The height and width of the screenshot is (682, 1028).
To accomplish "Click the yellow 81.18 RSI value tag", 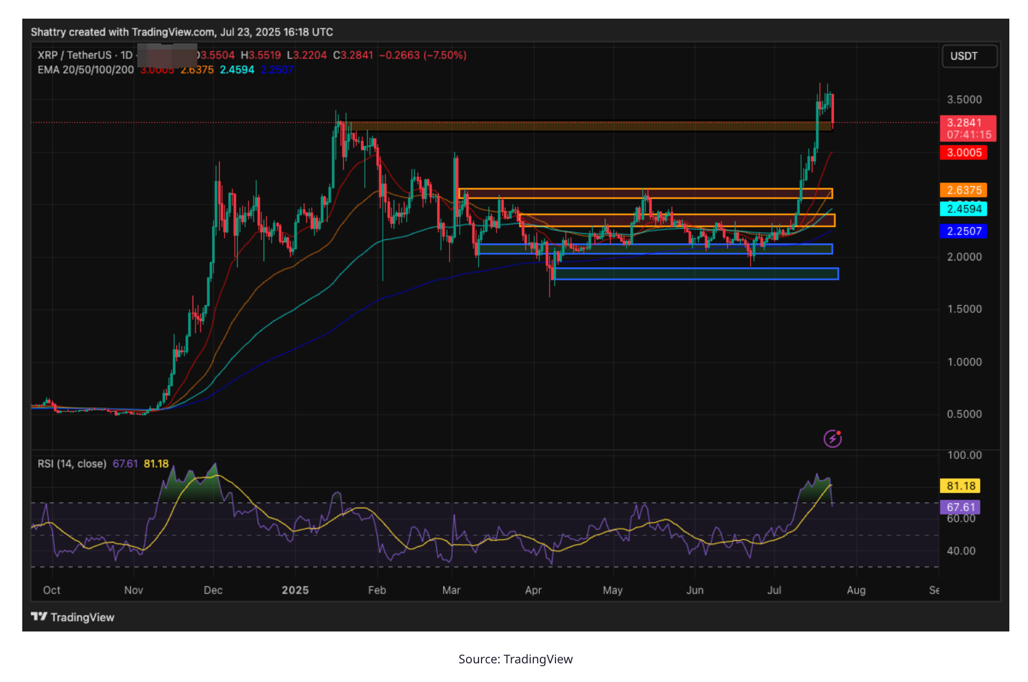I will pyautogui.click(x=959, y=486).
